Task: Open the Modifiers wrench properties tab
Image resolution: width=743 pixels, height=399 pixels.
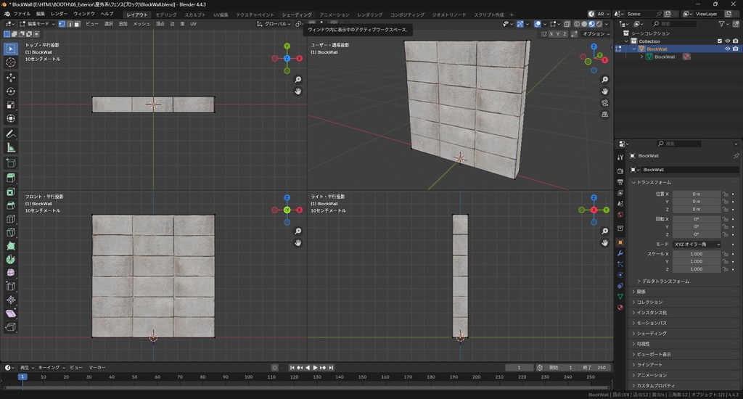Action: point(620,253)
